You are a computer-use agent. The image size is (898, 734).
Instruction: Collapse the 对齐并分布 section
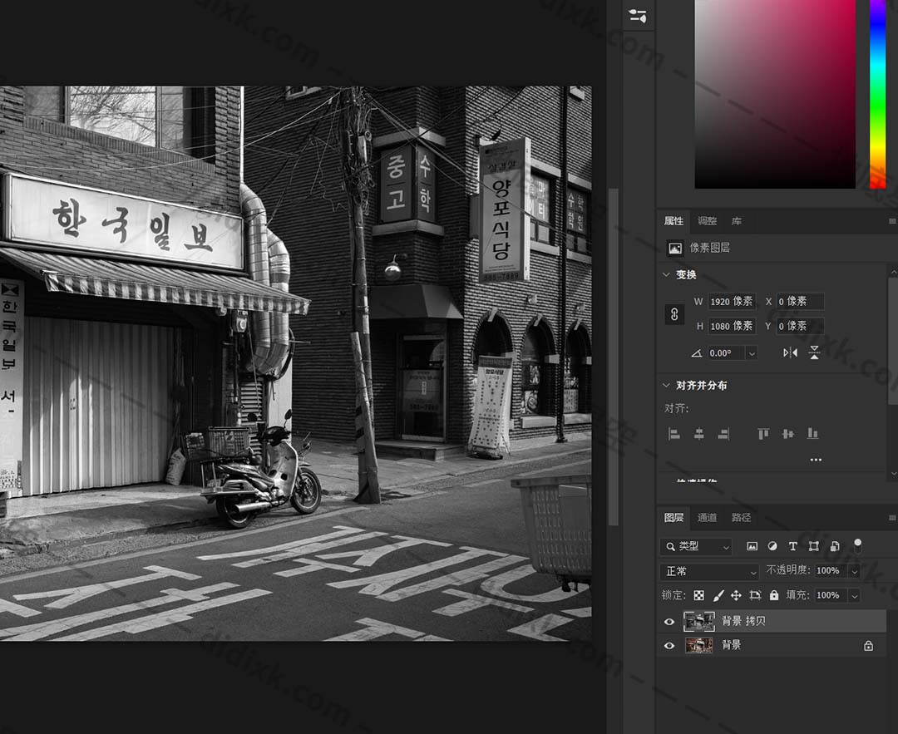point(666,386)
